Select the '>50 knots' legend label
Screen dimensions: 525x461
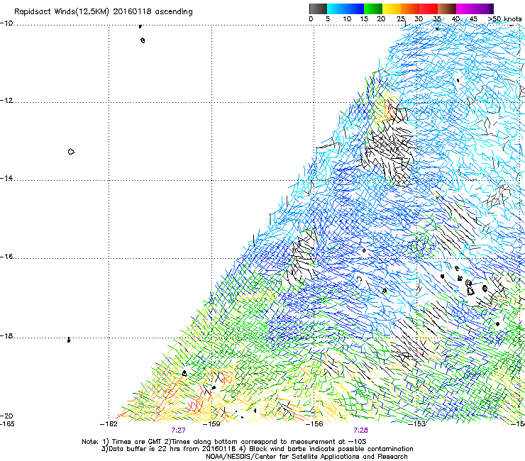click(504, 19)
